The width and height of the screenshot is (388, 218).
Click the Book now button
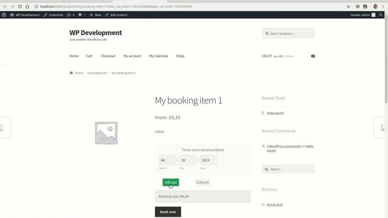pyautogui.click(x=168, y=212)
